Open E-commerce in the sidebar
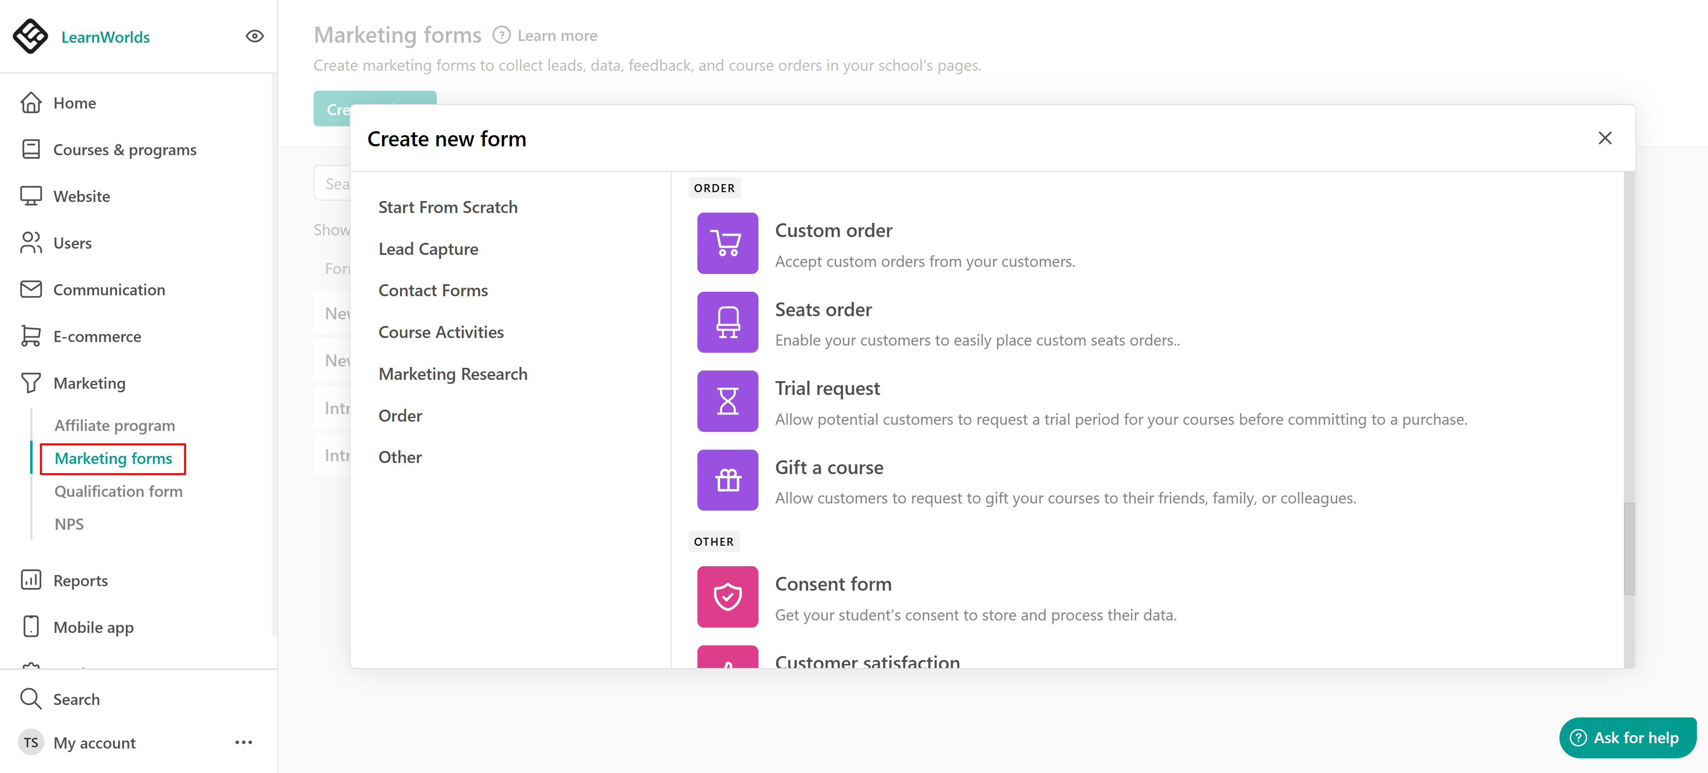 (x=97, y=336)
